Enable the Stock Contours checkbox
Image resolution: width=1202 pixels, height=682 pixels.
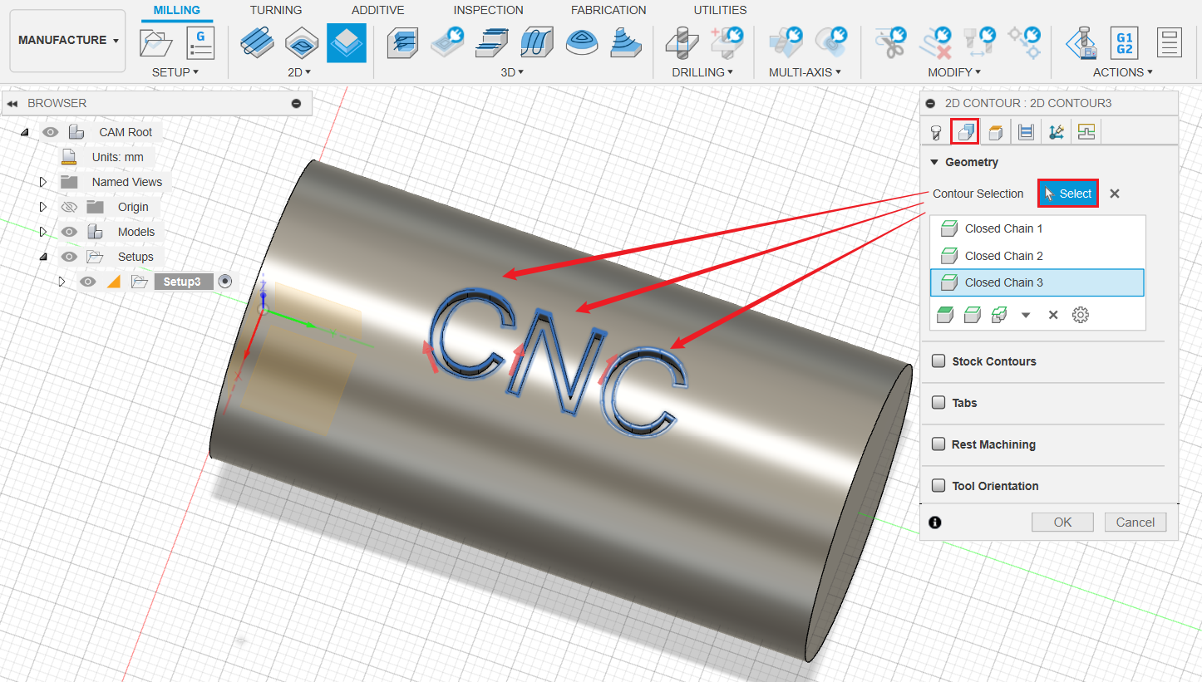(x=938, y=361)
